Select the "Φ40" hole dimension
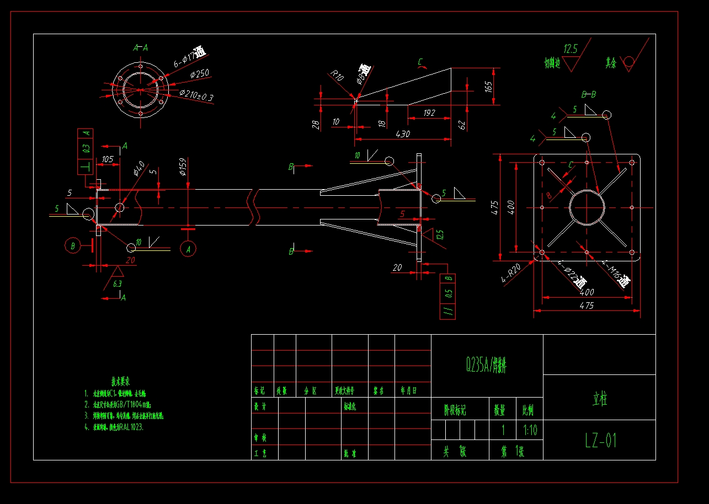Screen dimensions: 709x504 138,168
